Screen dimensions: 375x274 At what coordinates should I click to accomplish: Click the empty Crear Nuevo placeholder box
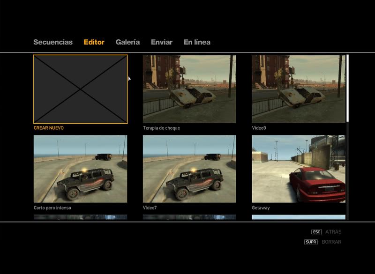(x=80, y=89)
